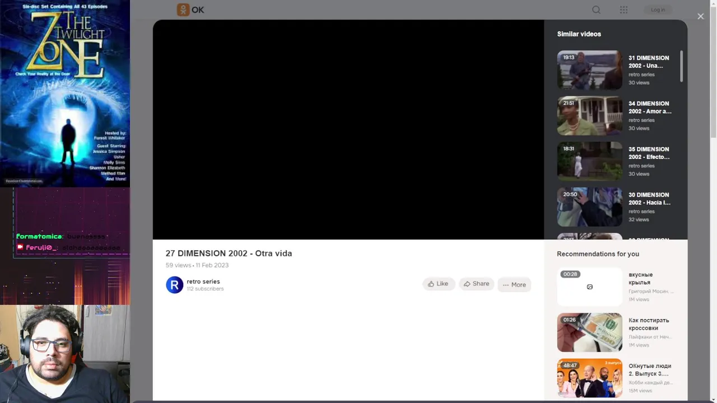
Task: Click the 48:47 duration badge
Action: point(570,365)
